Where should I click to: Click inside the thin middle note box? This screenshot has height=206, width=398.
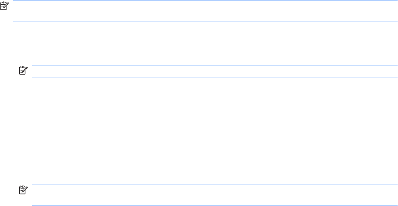point(214,71)
